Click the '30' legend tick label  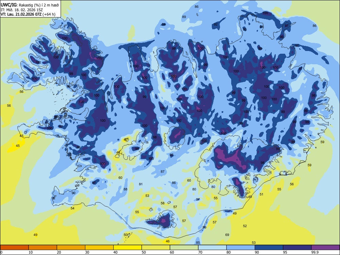pos(87,252)
